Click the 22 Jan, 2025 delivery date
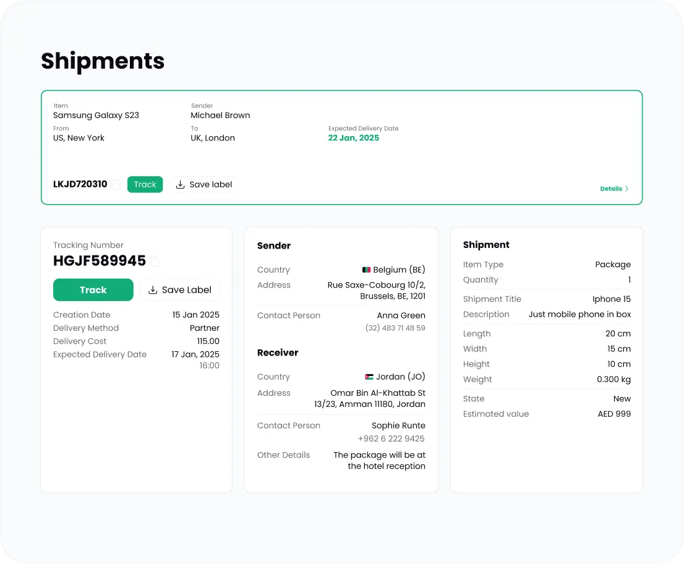The image size is (684, 564). (x=353, y=138)
